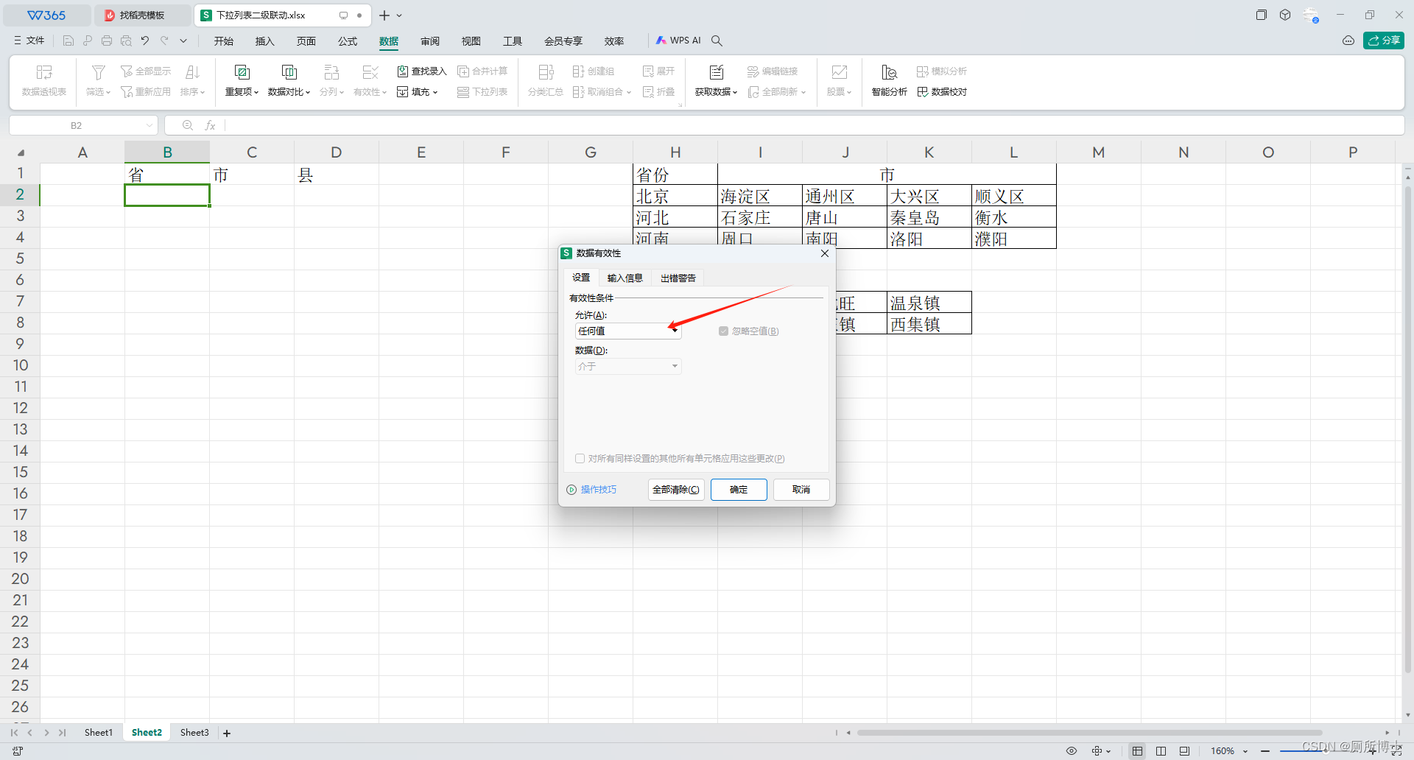Switch to the 找稻壳模板 tab
Viewport: 1414px width, 760px height.
point(142,15)
